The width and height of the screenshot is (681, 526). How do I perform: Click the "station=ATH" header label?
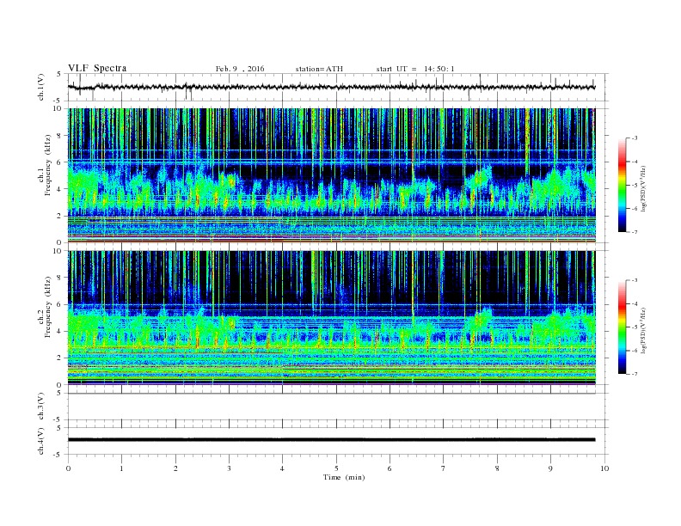click(x=319, y=69)
